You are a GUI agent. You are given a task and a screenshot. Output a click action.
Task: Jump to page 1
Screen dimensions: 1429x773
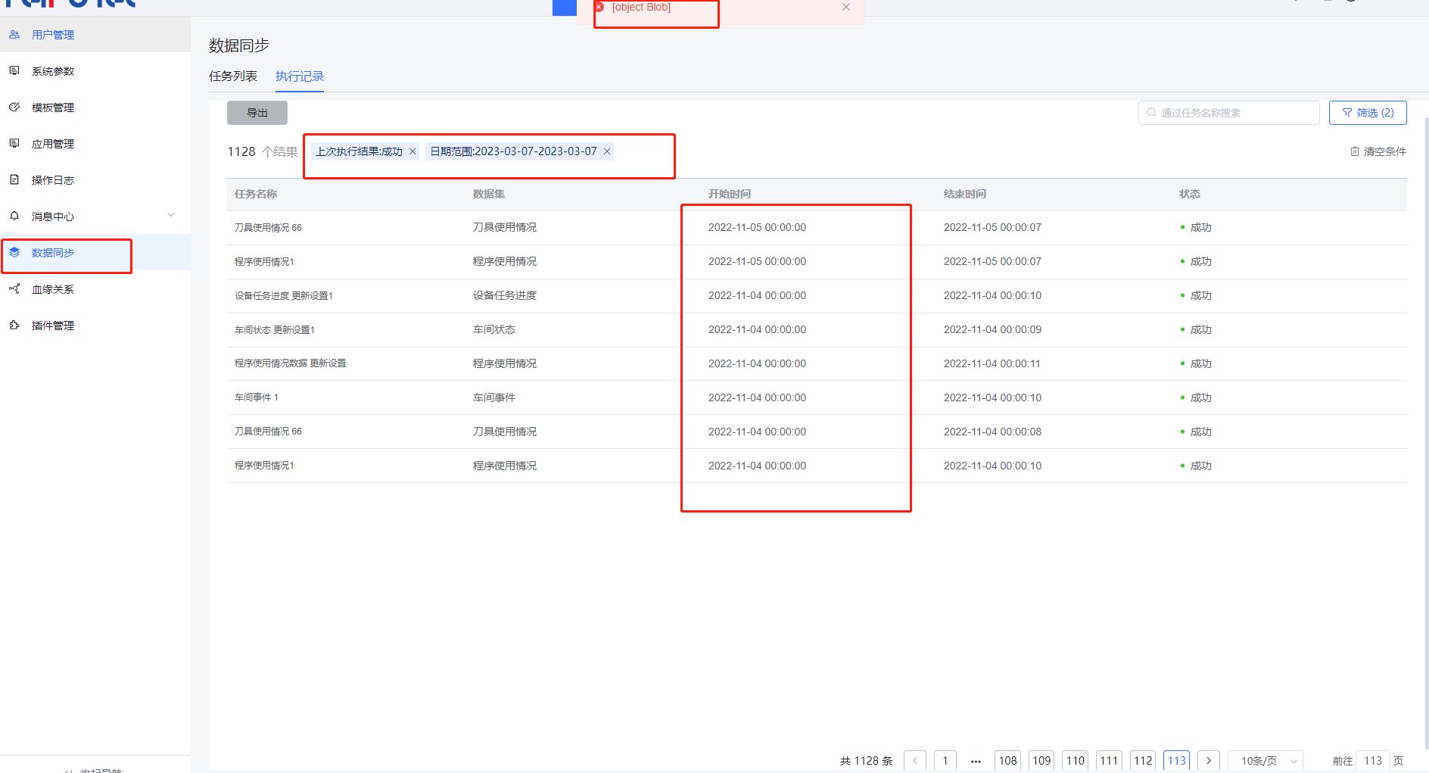945,761
